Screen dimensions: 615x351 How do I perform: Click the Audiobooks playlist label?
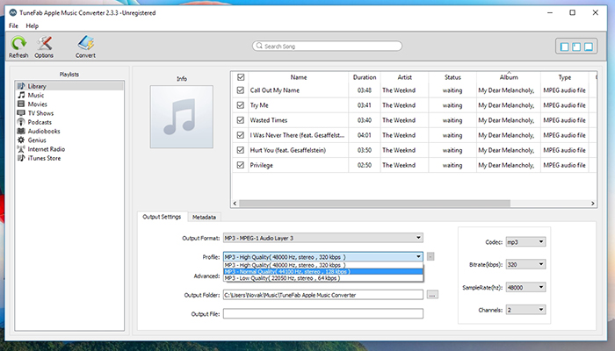[x=44, y=131]
